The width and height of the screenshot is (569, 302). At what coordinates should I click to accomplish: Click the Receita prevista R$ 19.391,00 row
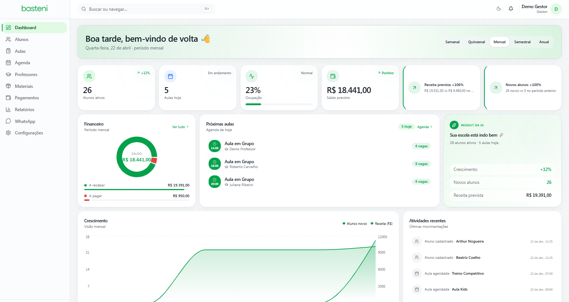502,195
